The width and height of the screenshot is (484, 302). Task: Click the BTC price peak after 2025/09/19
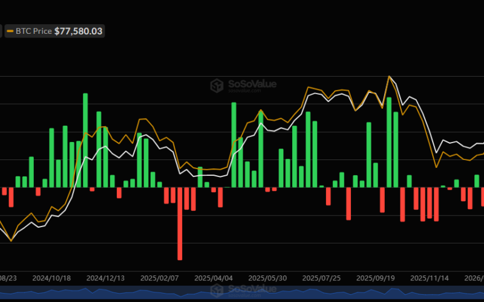(x=389, y=76)
